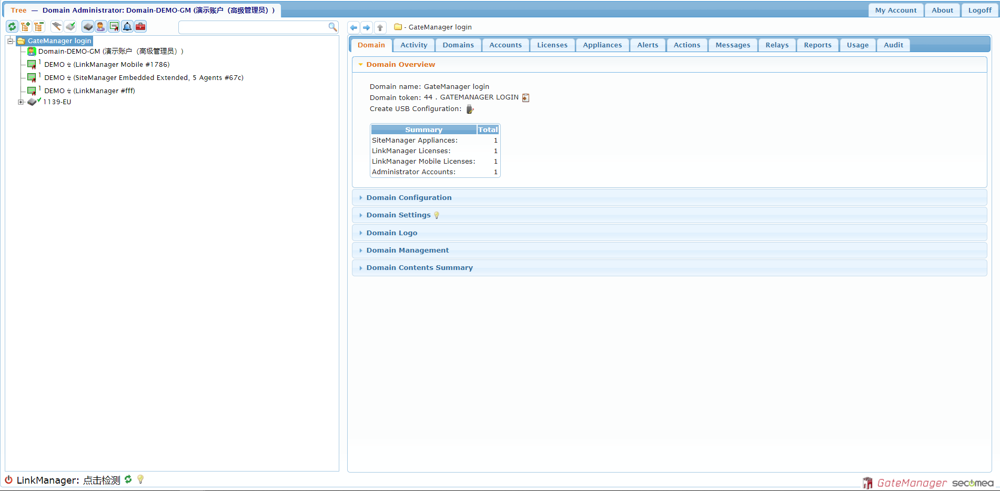Expand the Domain Logo section
Viewport: 1000px width, 491px height.
(669, 233)
